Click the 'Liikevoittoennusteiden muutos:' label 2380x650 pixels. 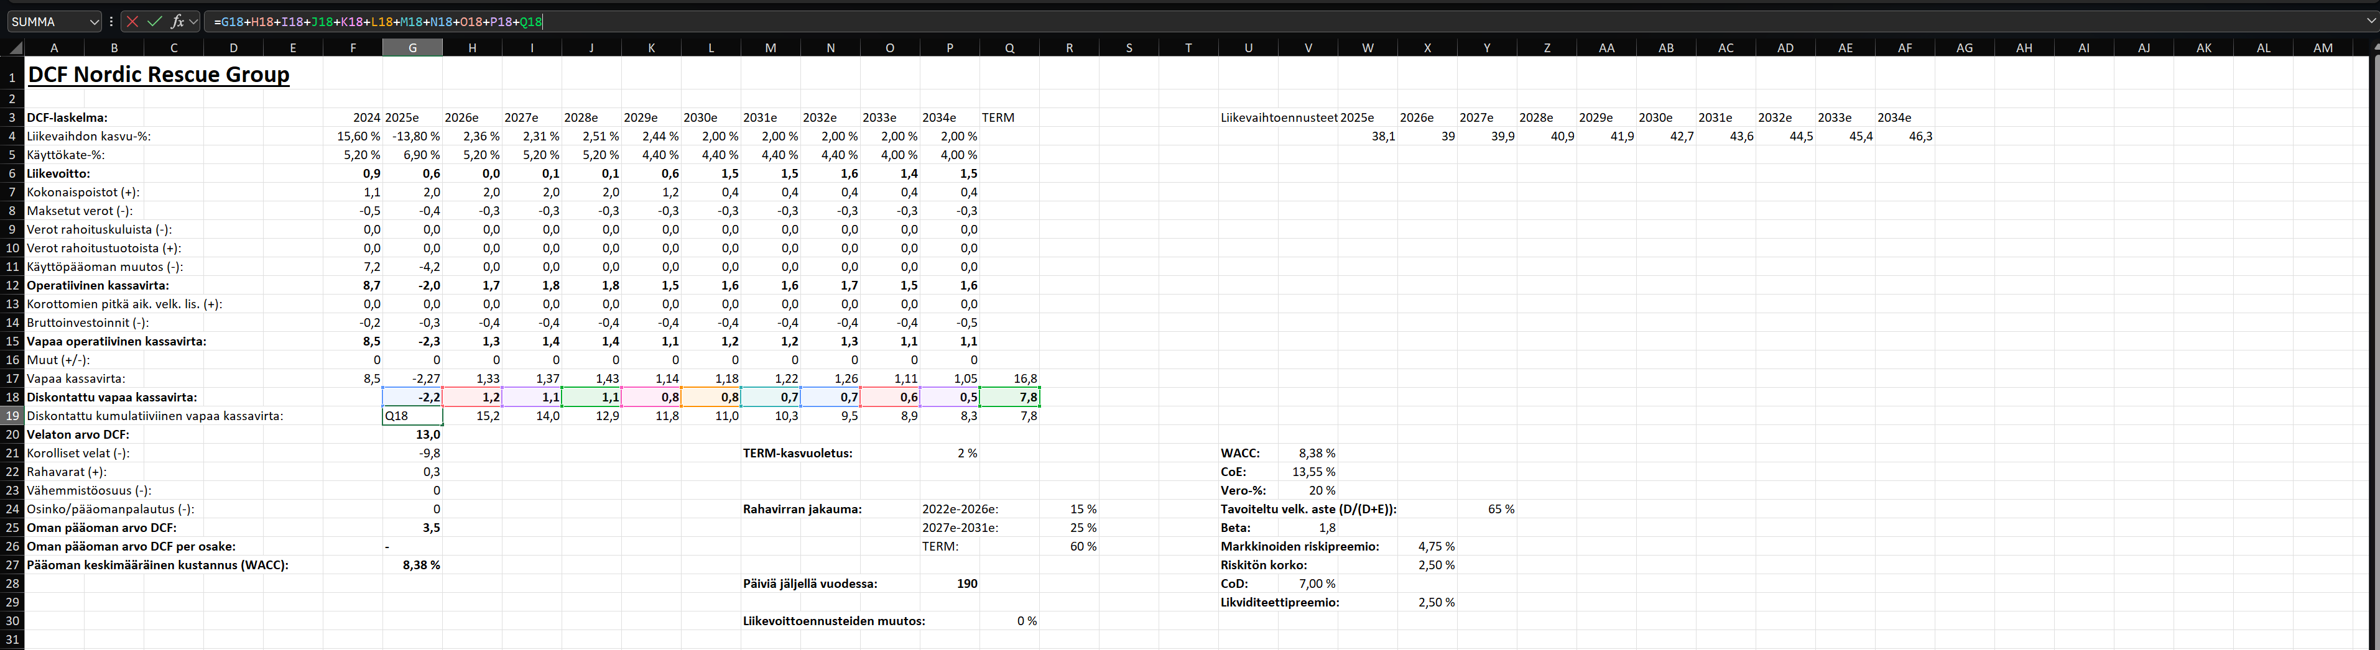pos(835,620)
